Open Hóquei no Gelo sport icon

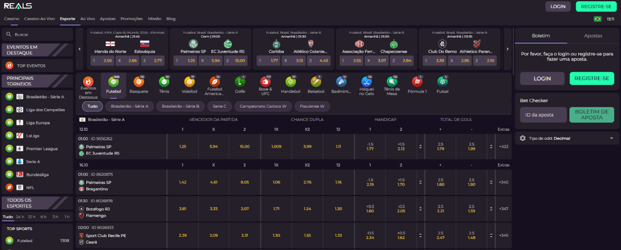tap(367, 82)
